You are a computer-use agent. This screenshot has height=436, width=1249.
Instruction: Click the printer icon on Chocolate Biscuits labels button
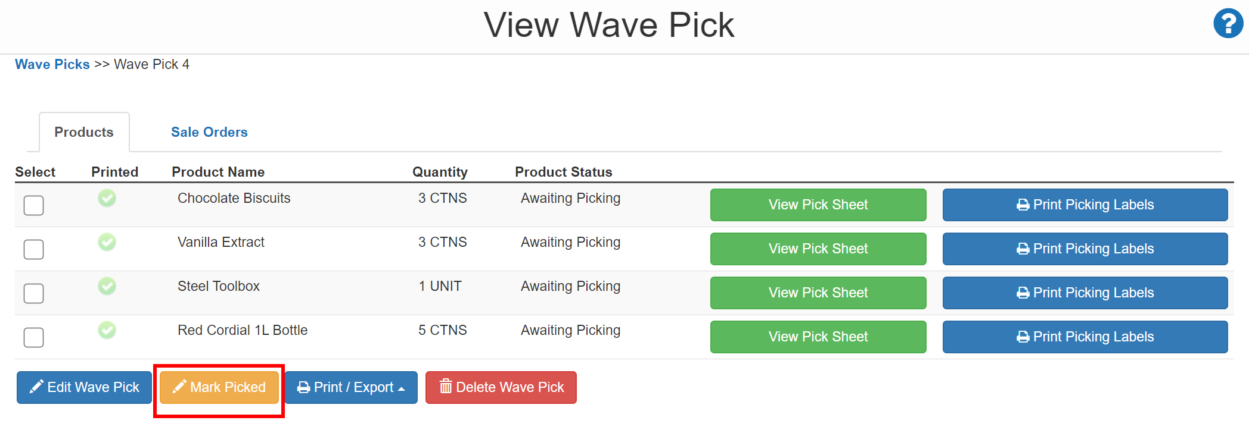[1022, 204]
